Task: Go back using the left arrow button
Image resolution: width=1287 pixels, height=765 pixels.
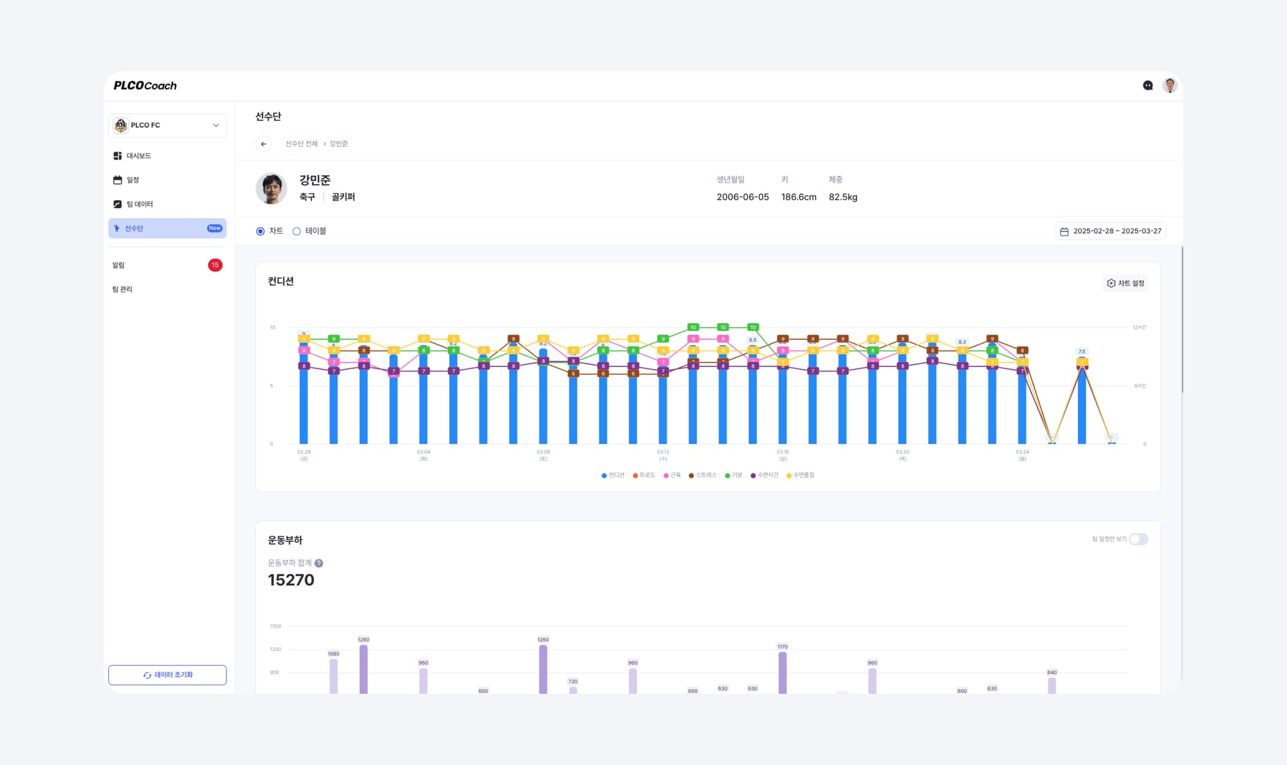Action: (263, 144)
